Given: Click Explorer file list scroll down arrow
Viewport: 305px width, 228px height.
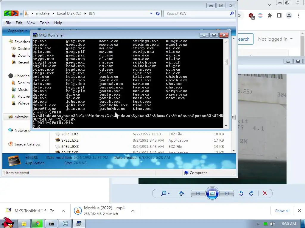Looking at the screenshot, I should click(234, 151).
